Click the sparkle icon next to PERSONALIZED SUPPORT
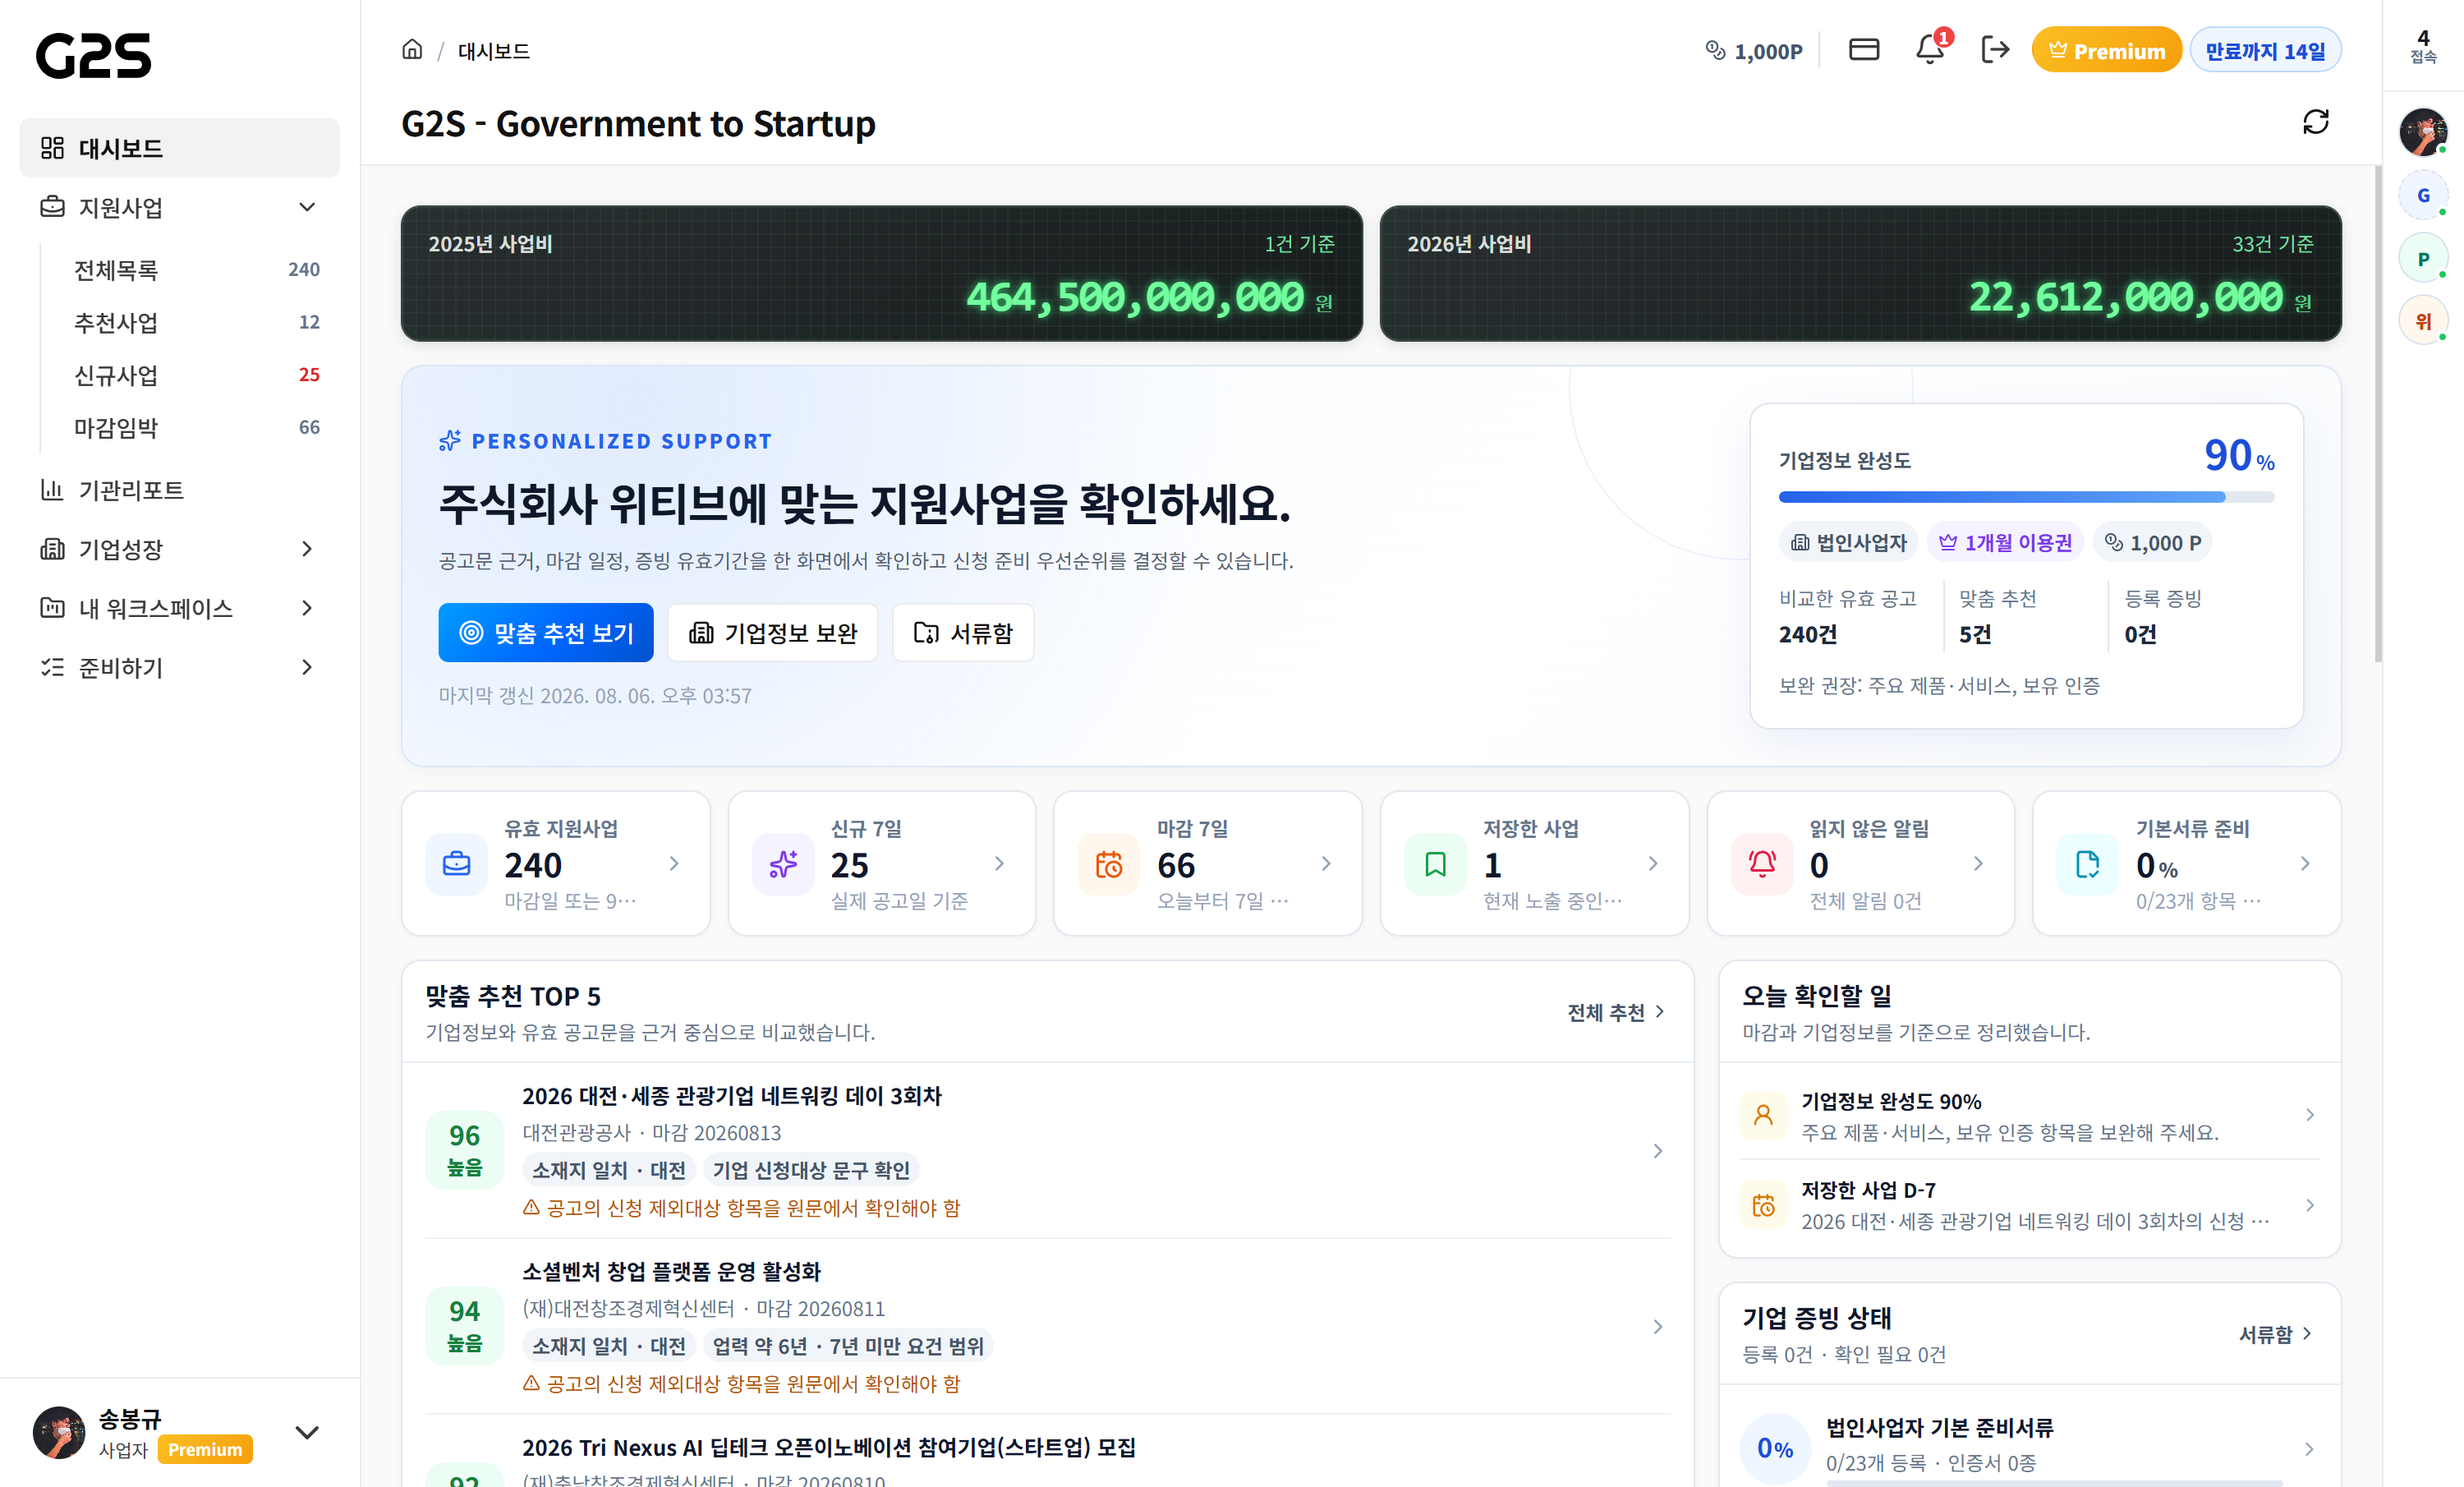Screen dimensions: 2464x1487 coord(450,440)
